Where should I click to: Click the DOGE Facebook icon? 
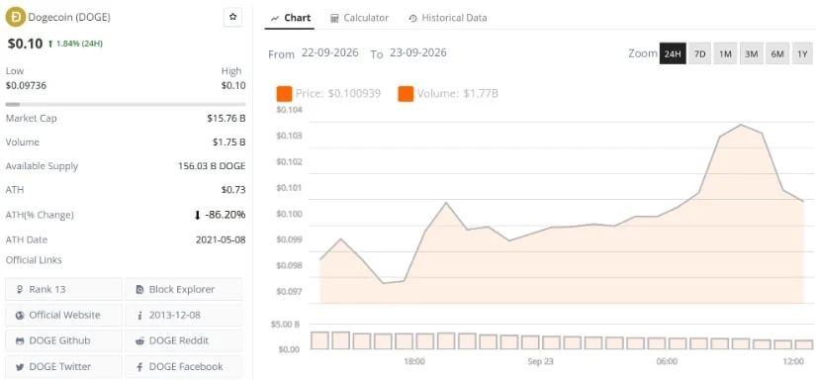(139, 367)
